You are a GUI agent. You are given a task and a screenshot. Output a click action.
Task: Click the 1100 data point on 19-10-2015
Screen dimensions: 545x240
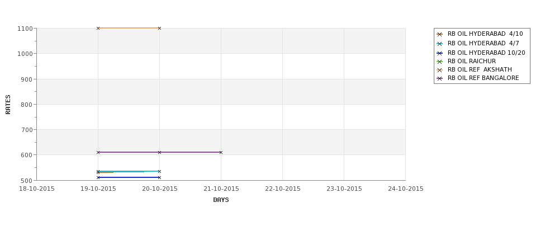(98, 28)
